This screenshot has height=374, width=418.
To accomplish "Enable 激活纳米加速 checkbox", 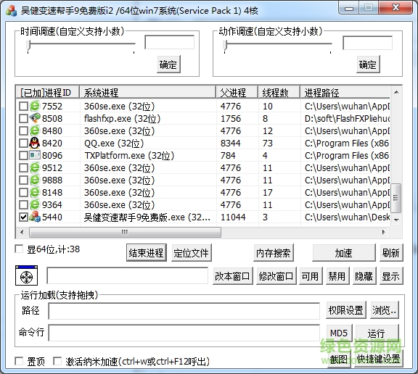I will [57, 361].
